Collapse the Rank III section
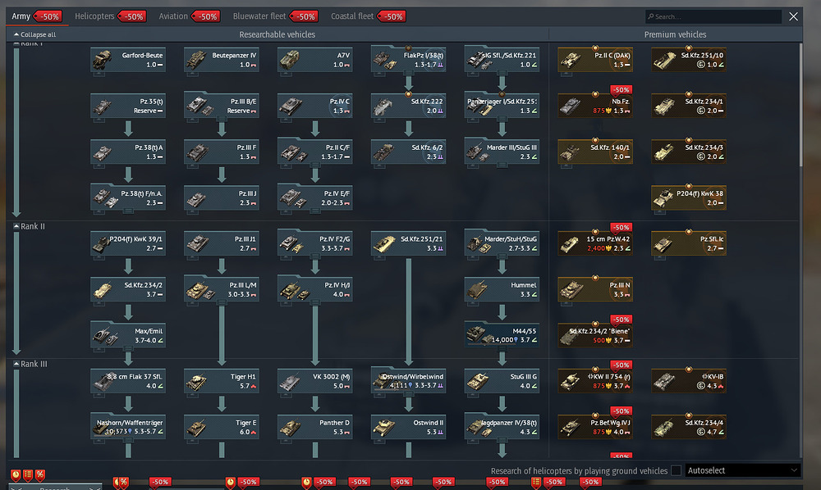The width and height of the screenshot is (821, 490). point(16,364)
